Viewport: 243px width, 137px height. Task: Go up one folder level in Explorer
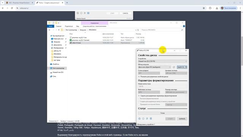(59, 30)
